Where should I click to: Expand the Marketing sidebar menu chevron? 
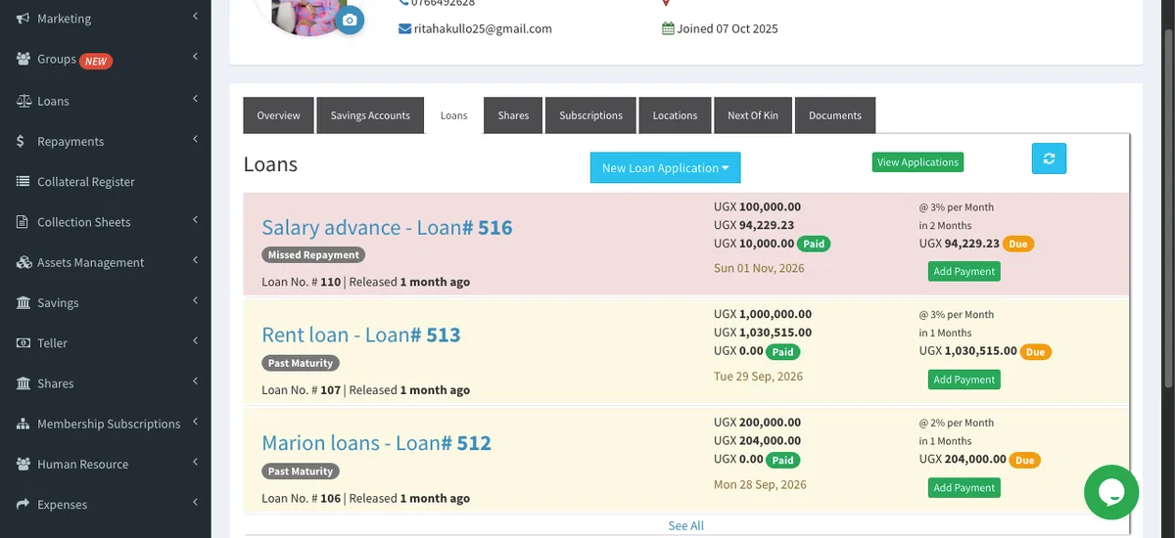coord(196,17)
